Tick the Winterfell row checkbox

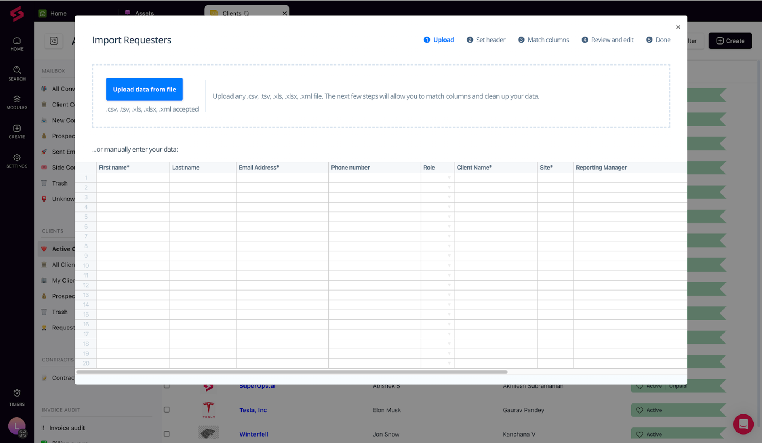click(166, 434)
